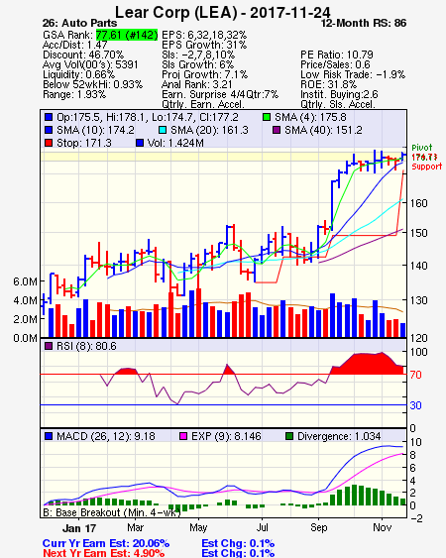Click the cyan SMA (20) legend swatch
446x558 pixels.
tap(163, 130)
